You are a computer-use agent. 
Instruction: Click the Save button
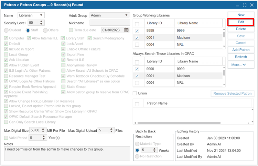click(x=241, y=36)
